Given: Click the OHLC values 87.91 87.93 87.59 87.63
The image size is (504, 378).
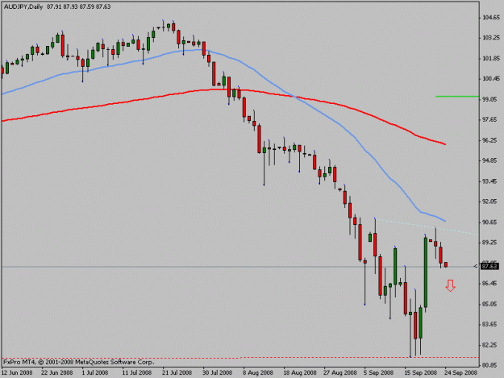Looking at the screenshot, I should (x=79, y=6).
